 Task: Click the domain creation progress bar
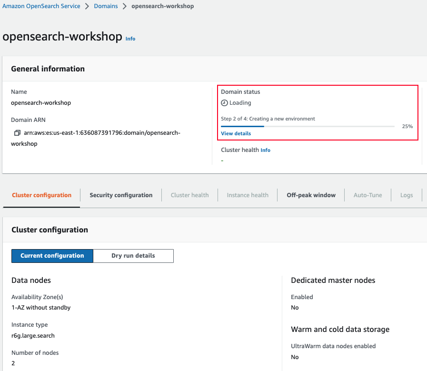[x=308, y=126]
